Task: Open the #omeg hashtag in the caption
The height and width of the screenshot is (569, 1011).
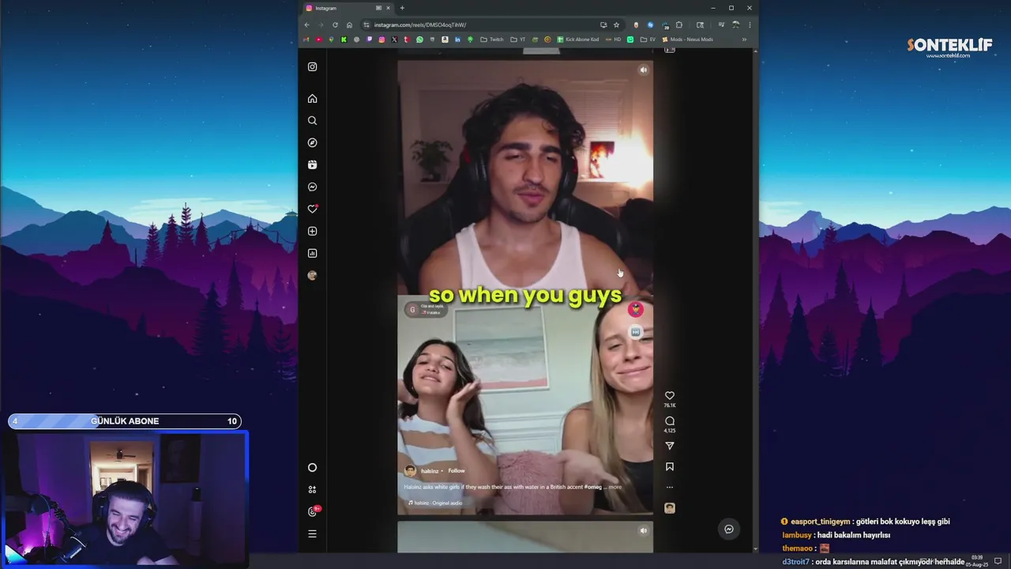Action: point(593,487)
